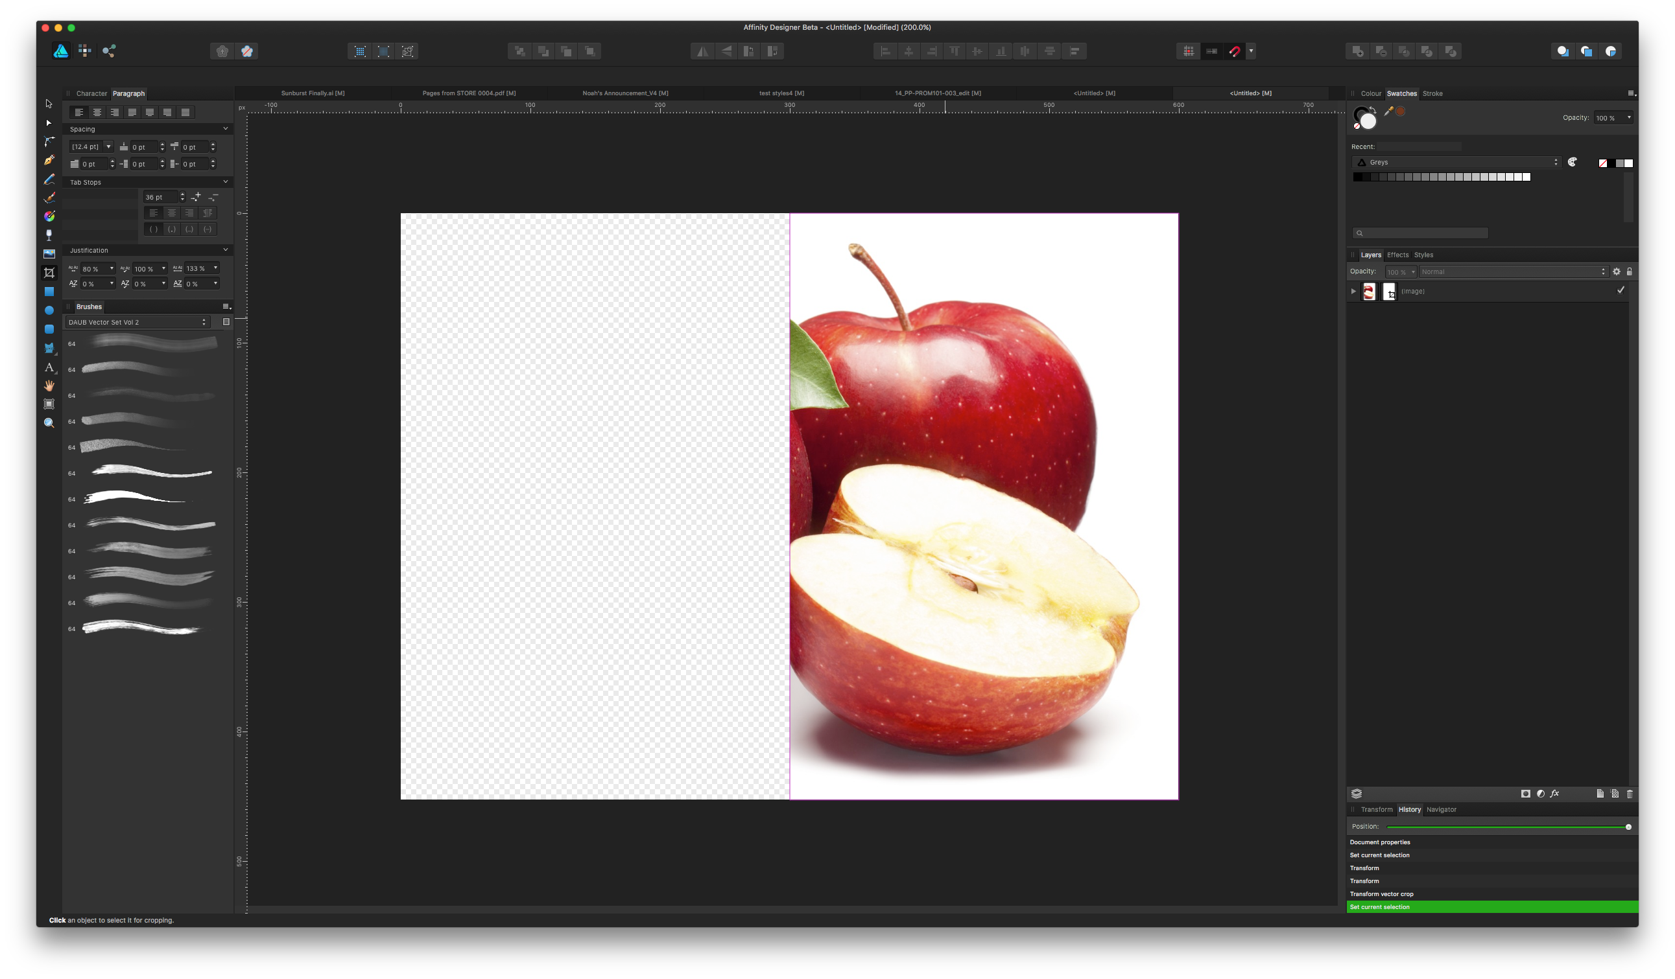The height and width of the screenshot is (979, 1675).
Task: Click the Layer Effects fx icon
Action: (x=1554, y=794)
